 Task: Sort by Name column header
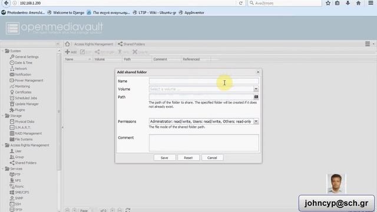click(x=78, y=59)
